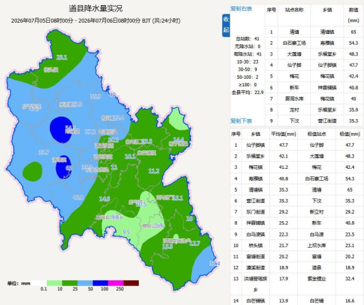This screenshot has width=364, height=305.
Task: Open the 仙子脚镇 row in the township table
Action: pos(296,145)
